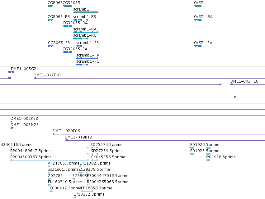Select the Or67c gene arrow
265x199 pixels.
click(x=198, y=6)
